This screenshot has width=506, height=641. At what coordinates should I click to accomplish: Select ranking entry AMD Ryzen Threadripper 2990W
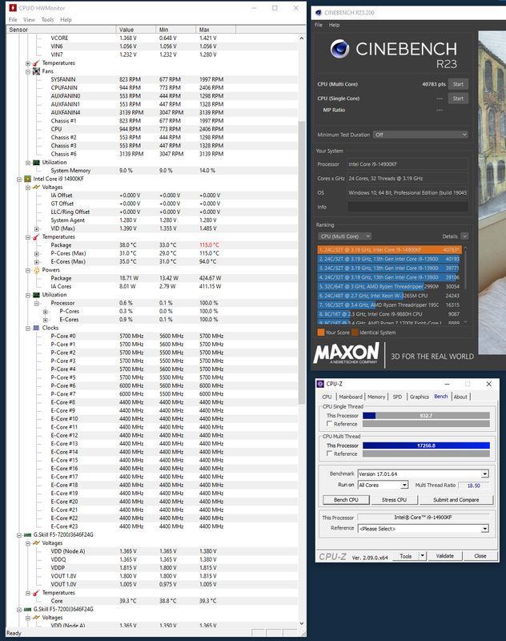pos(390,287)
